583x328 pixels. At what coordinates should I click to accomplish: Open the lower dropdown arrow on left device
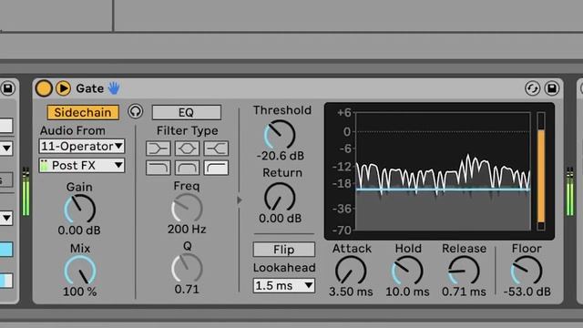[x=6, y=219]
